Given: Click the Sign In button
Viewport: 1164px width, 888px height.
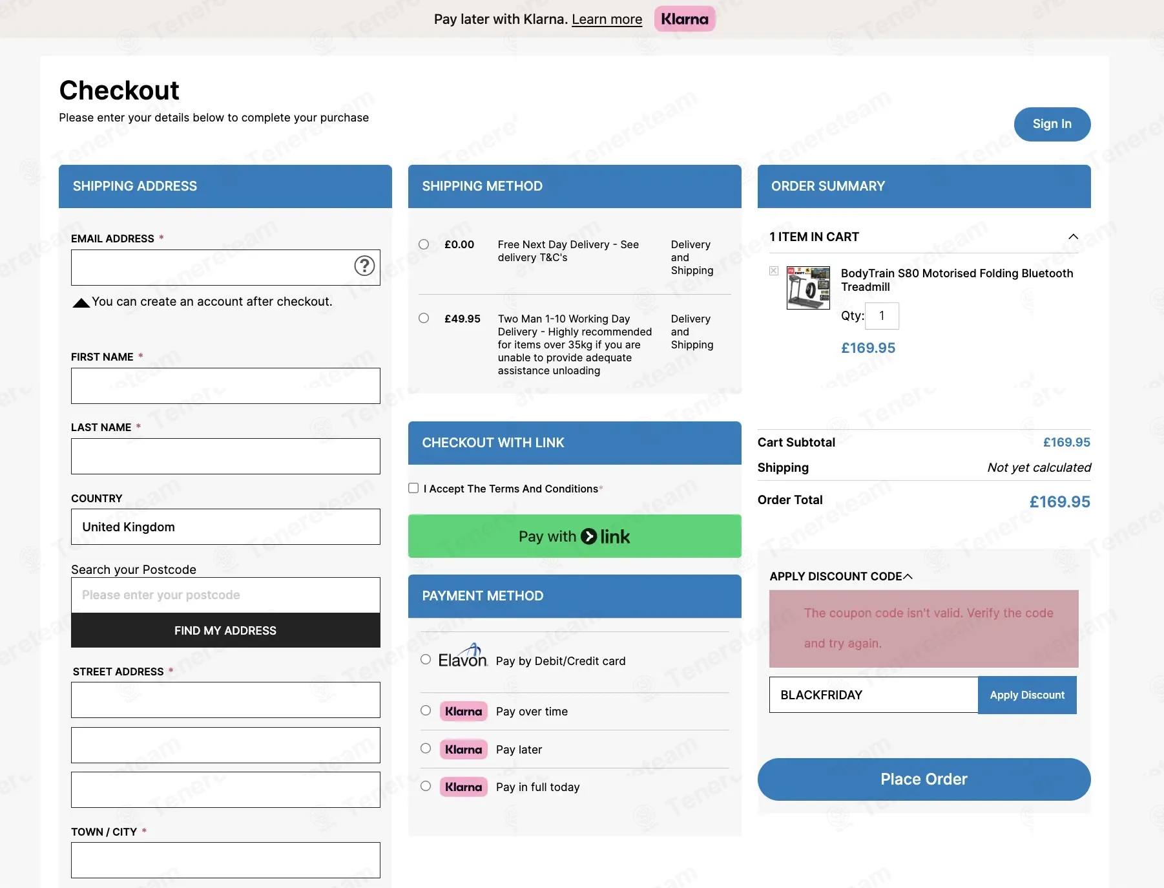Looking at the screenshot, I should (1052, 124).
